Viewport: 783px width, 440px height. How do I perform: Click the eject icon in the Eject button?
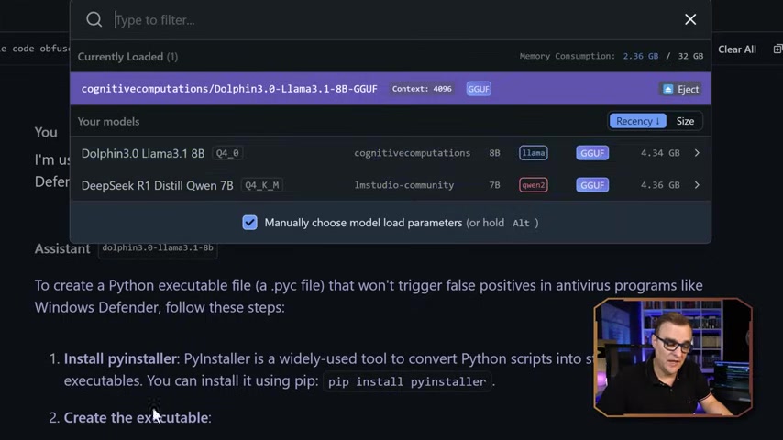667,90
